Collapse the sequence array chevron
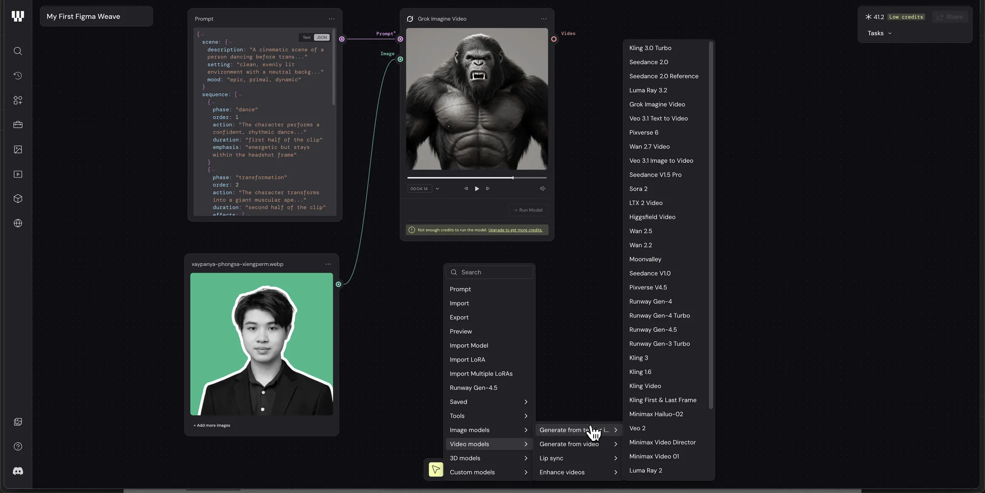 click(x=240, y=94)
